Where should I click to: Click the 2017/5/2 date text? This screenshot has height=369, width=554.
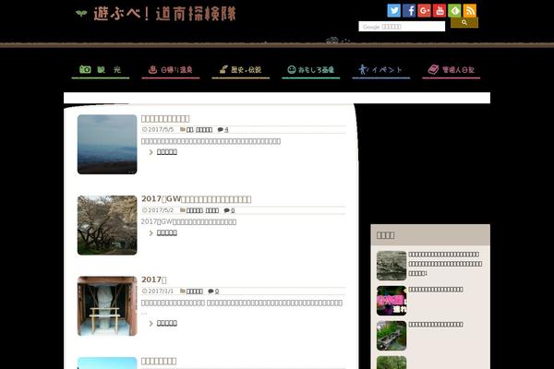(x=161, y=210)
